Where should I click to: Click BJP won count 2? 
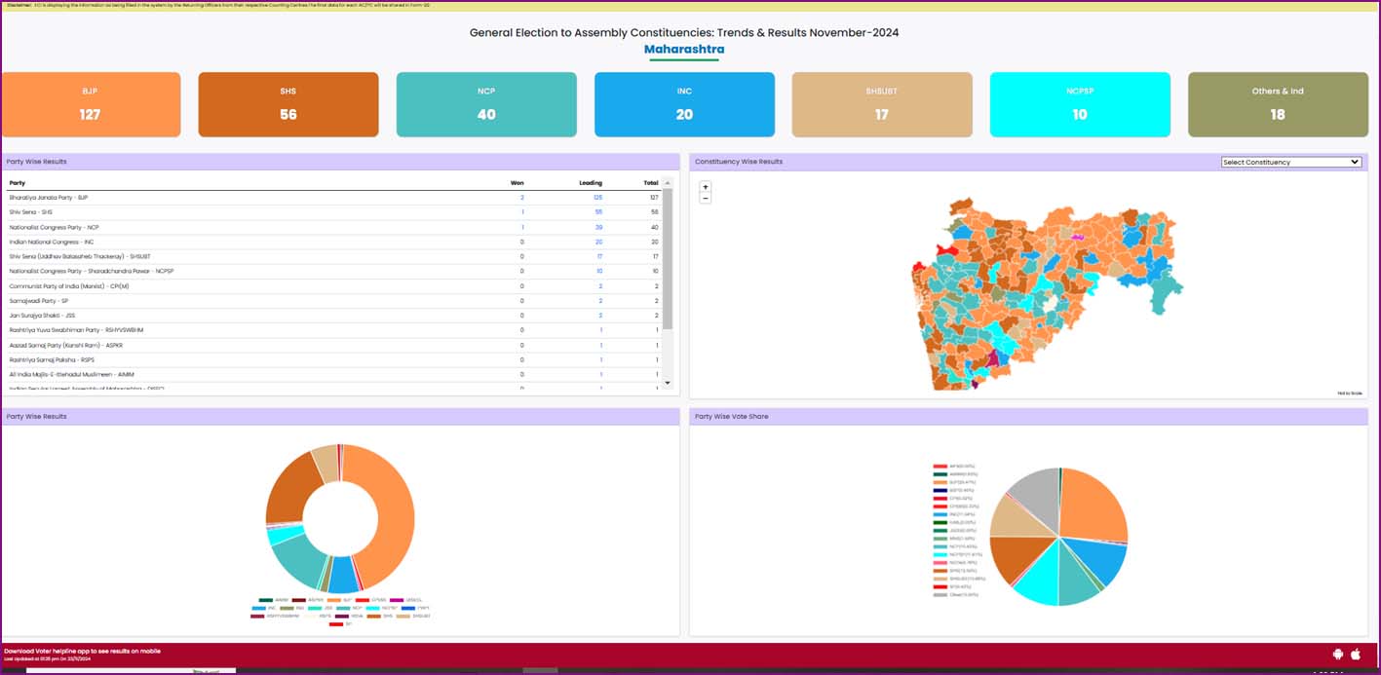pyautogui.click(x=522, y=197)
